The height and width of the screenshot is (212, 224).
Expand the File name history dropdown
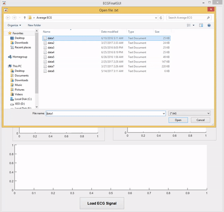coord(164,113)
